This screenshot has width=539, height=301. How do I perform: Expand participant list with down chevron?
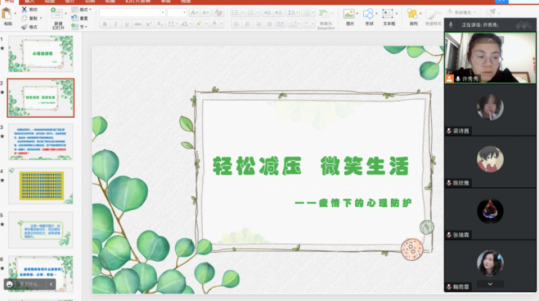click(490, 284)
